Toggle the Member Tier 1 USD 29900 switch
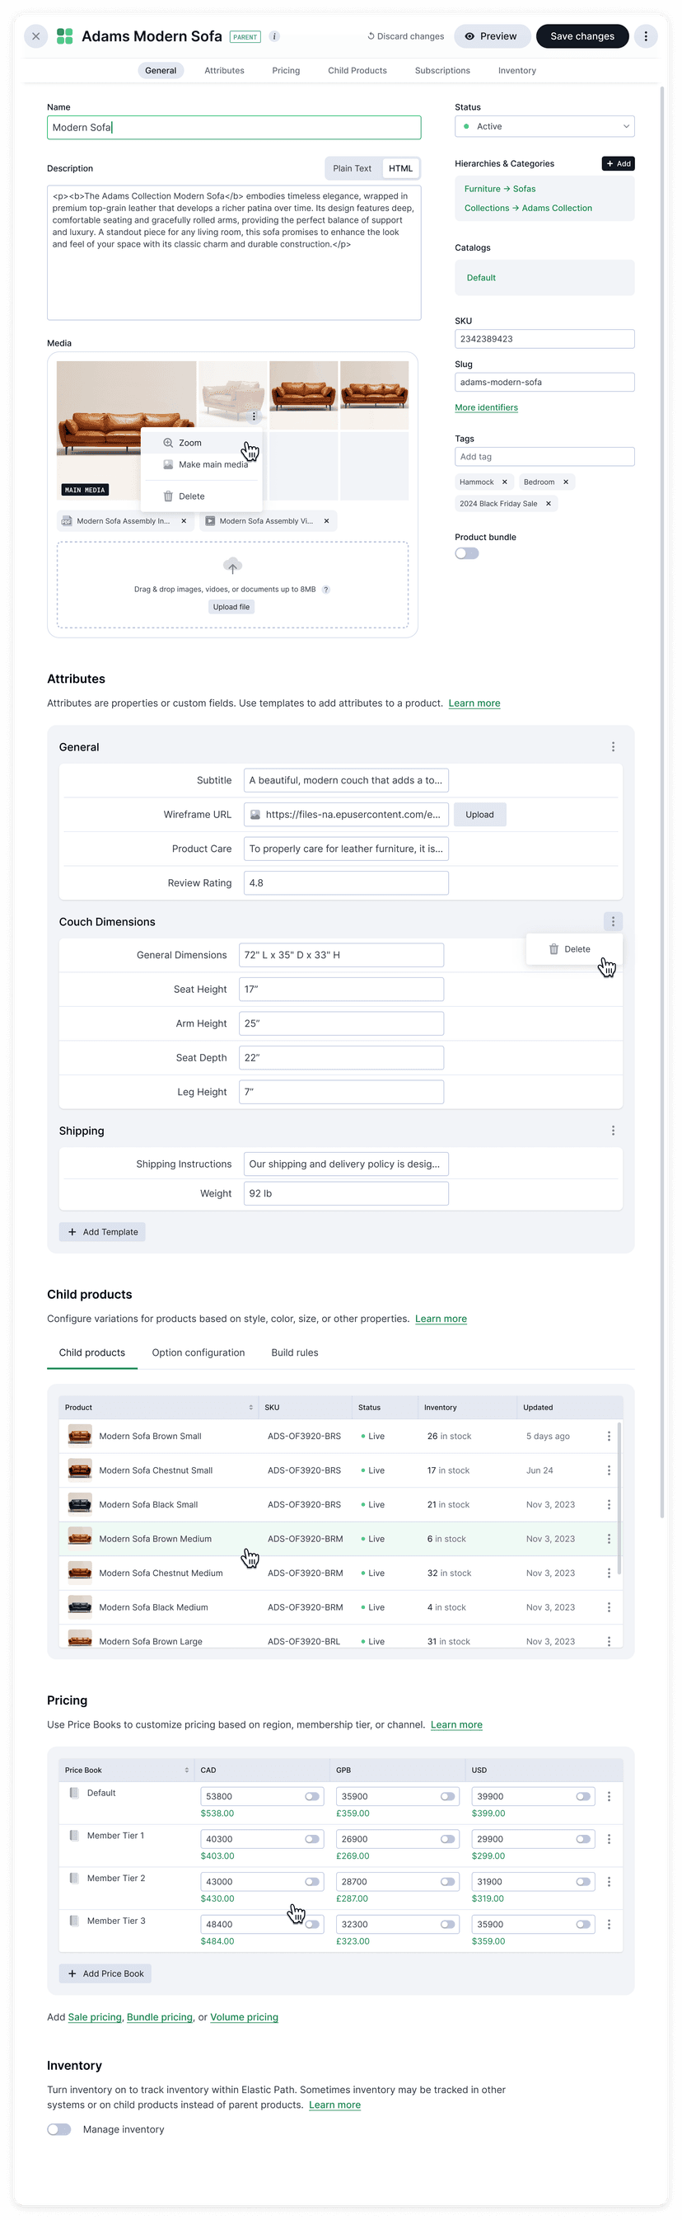This screenshot has width=682, height=2220. 584,1839
